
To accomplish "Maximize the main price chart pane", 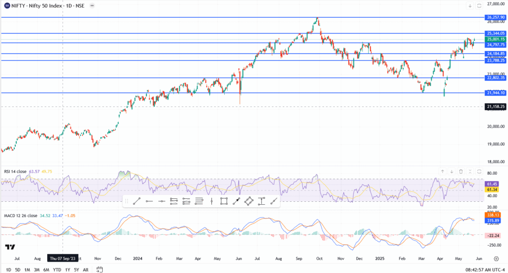I will pyautogui.click(x=479, y=6).
